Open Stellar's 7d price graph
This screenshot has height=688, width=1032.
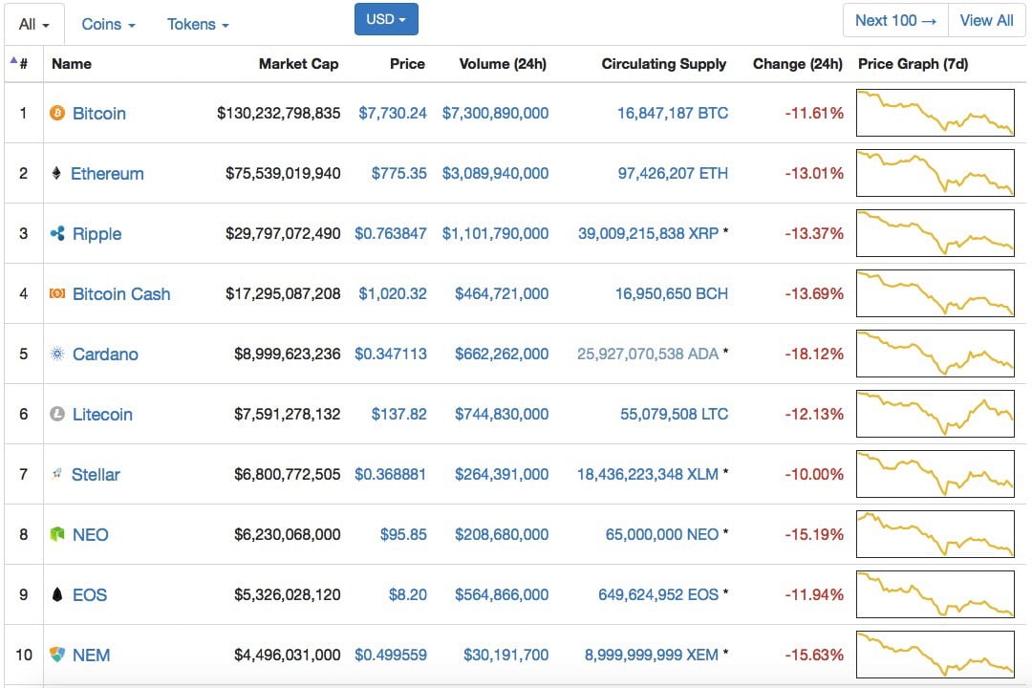(x=935, y=474)
